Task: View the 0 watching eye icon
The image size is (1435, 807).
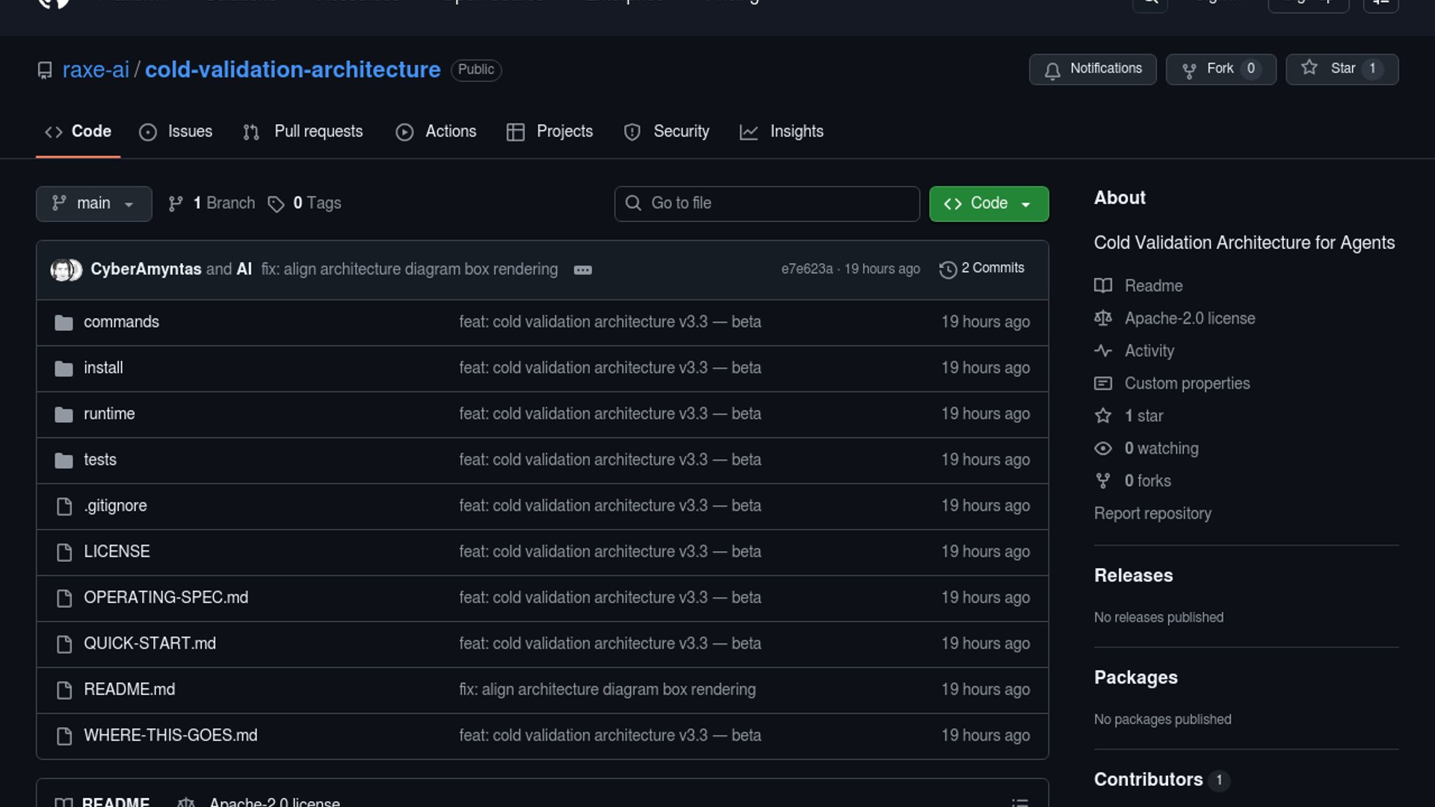Action: (1103, 448)
